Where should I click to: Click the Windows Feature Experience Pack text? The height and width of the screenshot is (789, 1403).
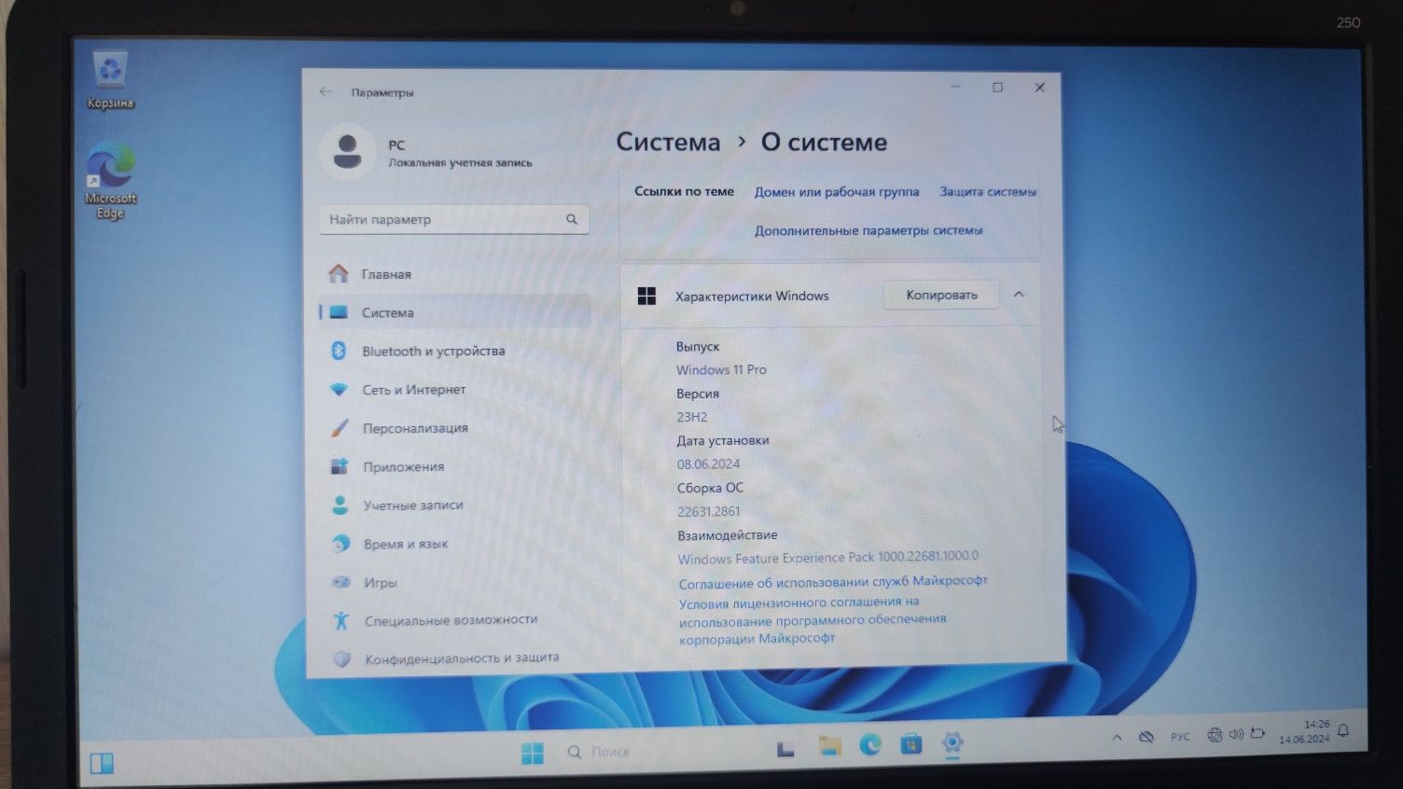828,558
